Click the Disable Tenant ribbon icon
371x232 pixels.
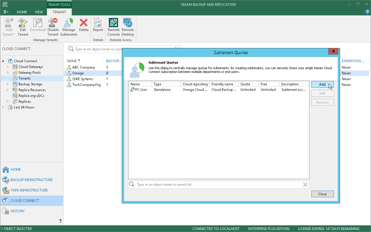[x=53, y=27]
